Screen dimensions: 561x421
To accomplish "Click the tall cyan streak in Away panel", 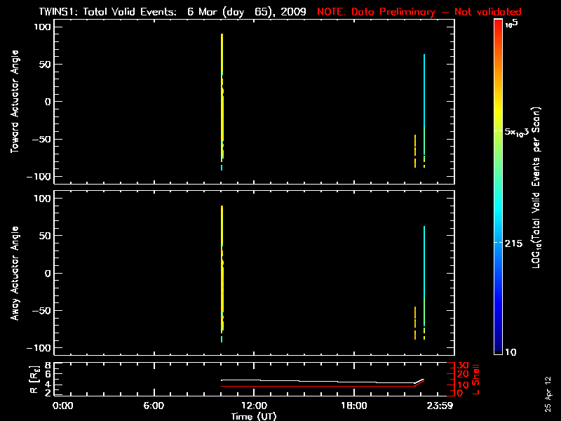I will (x=424, y=267).
